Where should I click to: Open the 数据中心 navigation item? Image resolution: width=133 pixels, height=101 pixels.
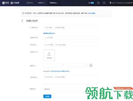41,3
